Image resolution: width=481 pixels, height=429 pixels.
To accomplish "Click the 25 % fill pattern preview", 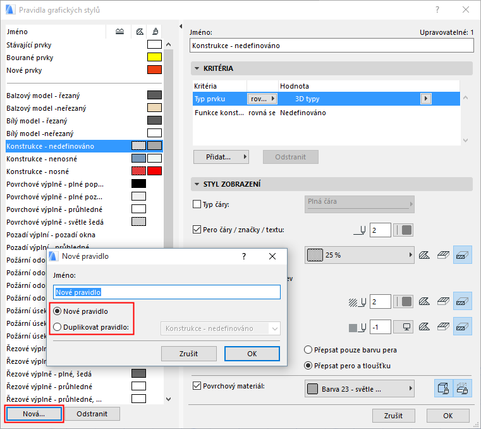I will 315,255.
